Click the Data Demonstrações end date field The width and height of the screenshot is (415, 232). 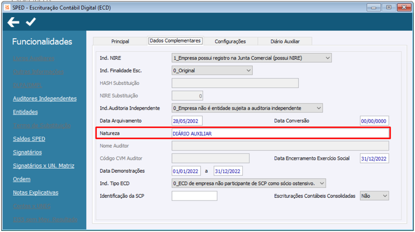click(228, 171)
